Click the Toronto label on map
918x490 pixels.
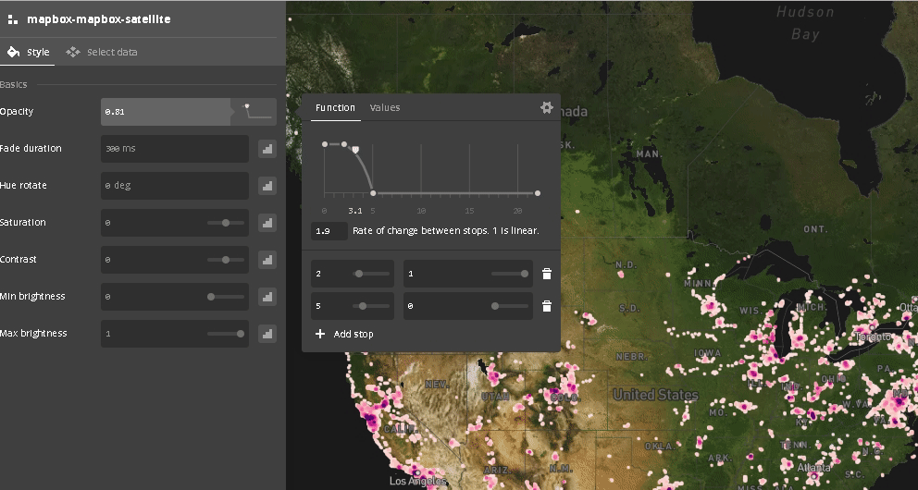pos(874,337)
